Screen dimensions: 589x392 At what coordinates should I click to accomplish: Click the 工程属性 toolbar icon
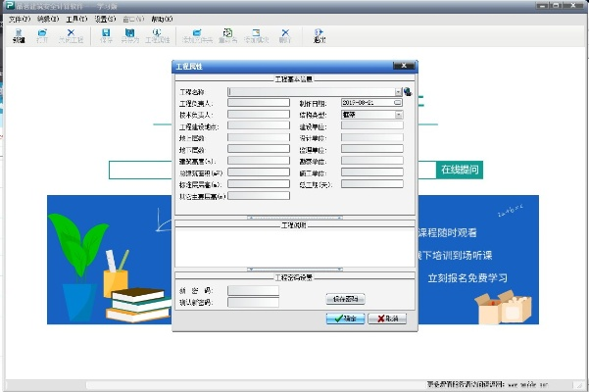coord(157,36)
